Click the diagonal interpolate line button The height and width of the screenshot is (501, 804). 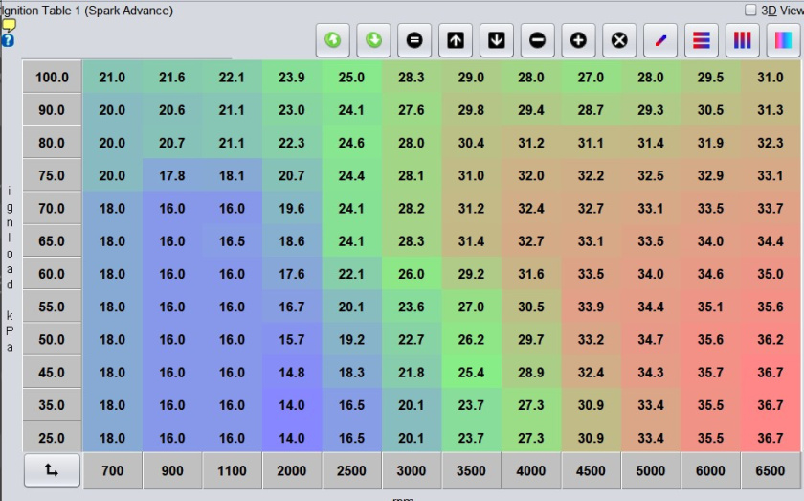(x=660, y=40)
